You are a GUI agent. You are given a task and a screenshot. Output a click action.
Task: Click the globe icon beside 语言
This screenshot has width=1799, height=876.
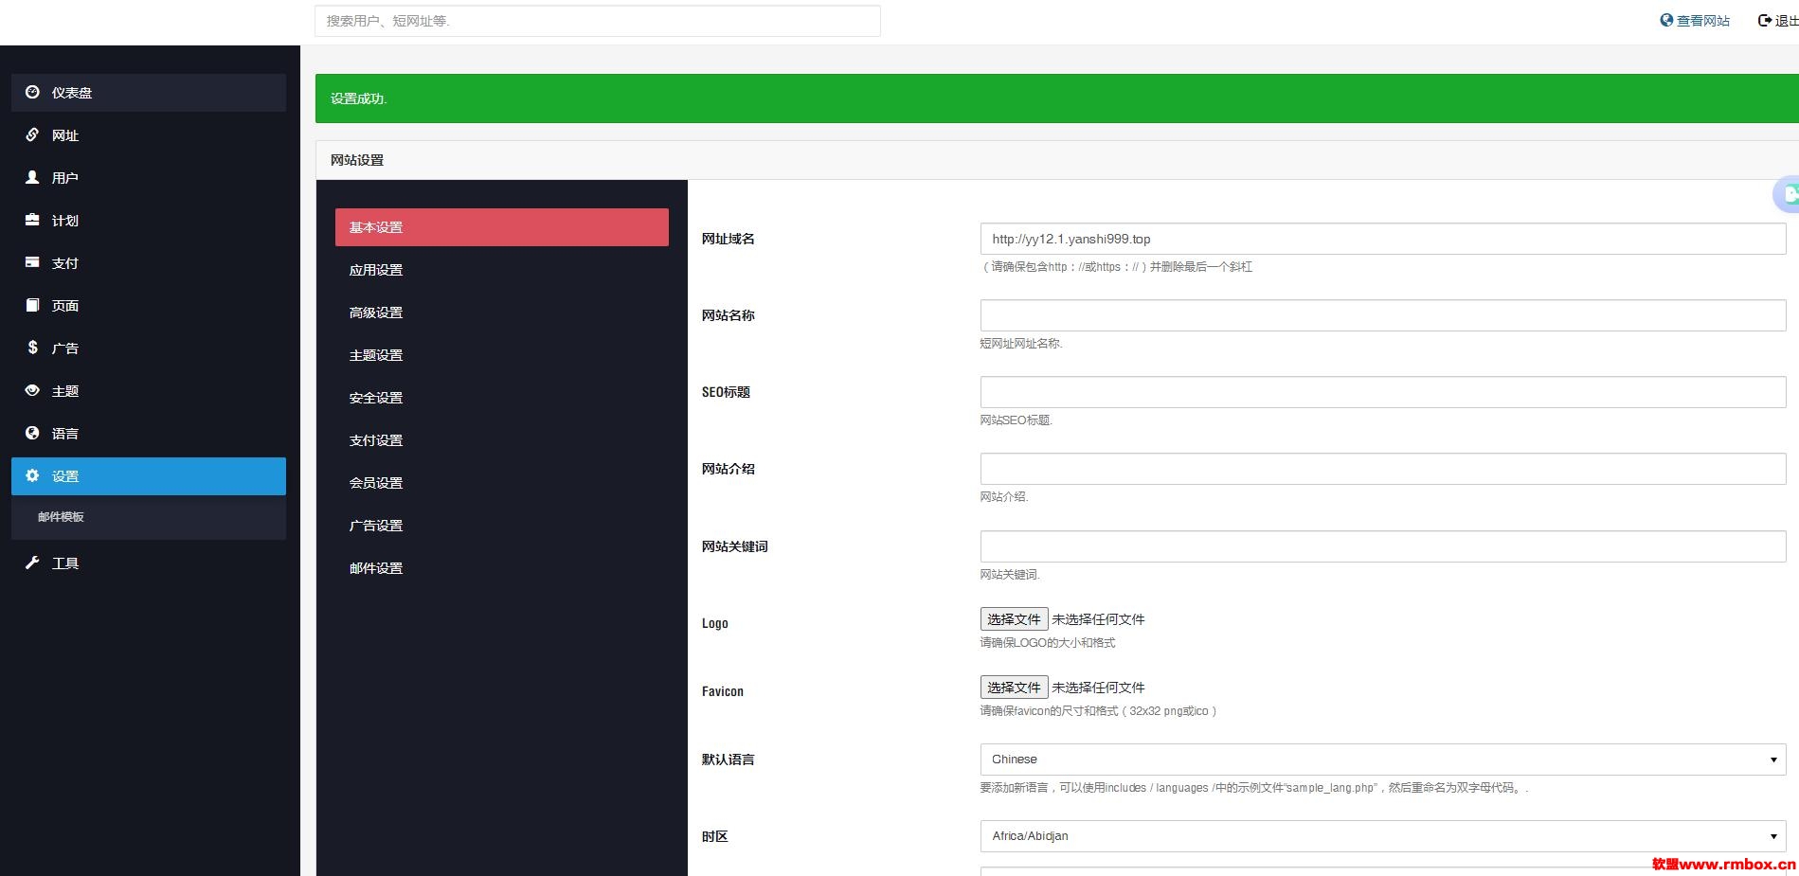(32, 433)
